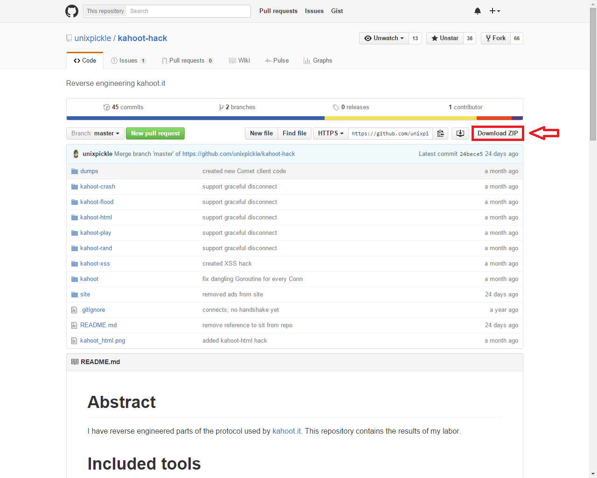
Task: Click the language breakdown color bar
Action: click(x=295, y=119)
